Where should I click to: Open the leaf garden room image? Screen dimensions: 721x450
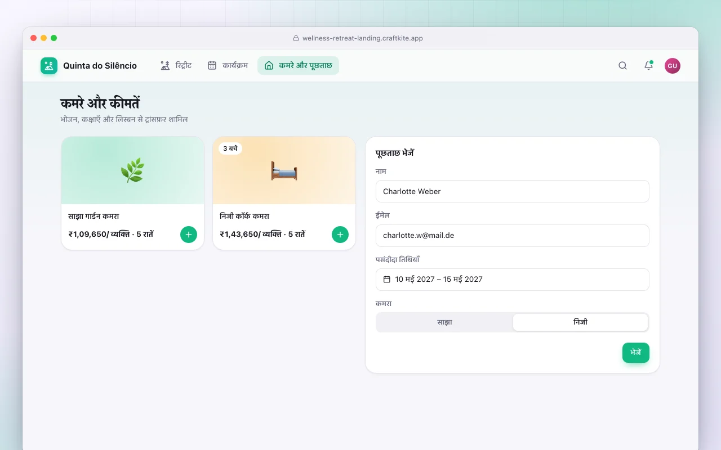tap(132, 170)
